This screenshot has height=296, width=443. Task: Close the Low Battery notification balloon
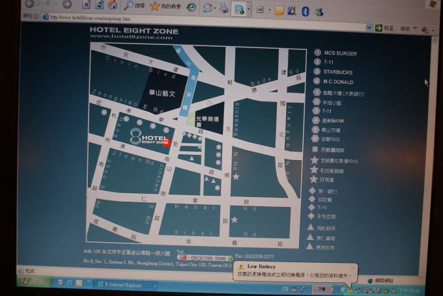tap(352, 267)
